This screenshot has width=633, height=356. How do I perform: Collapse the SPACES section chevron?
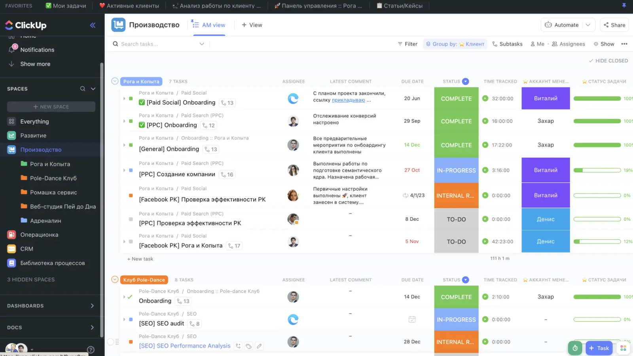coord(93,89)
